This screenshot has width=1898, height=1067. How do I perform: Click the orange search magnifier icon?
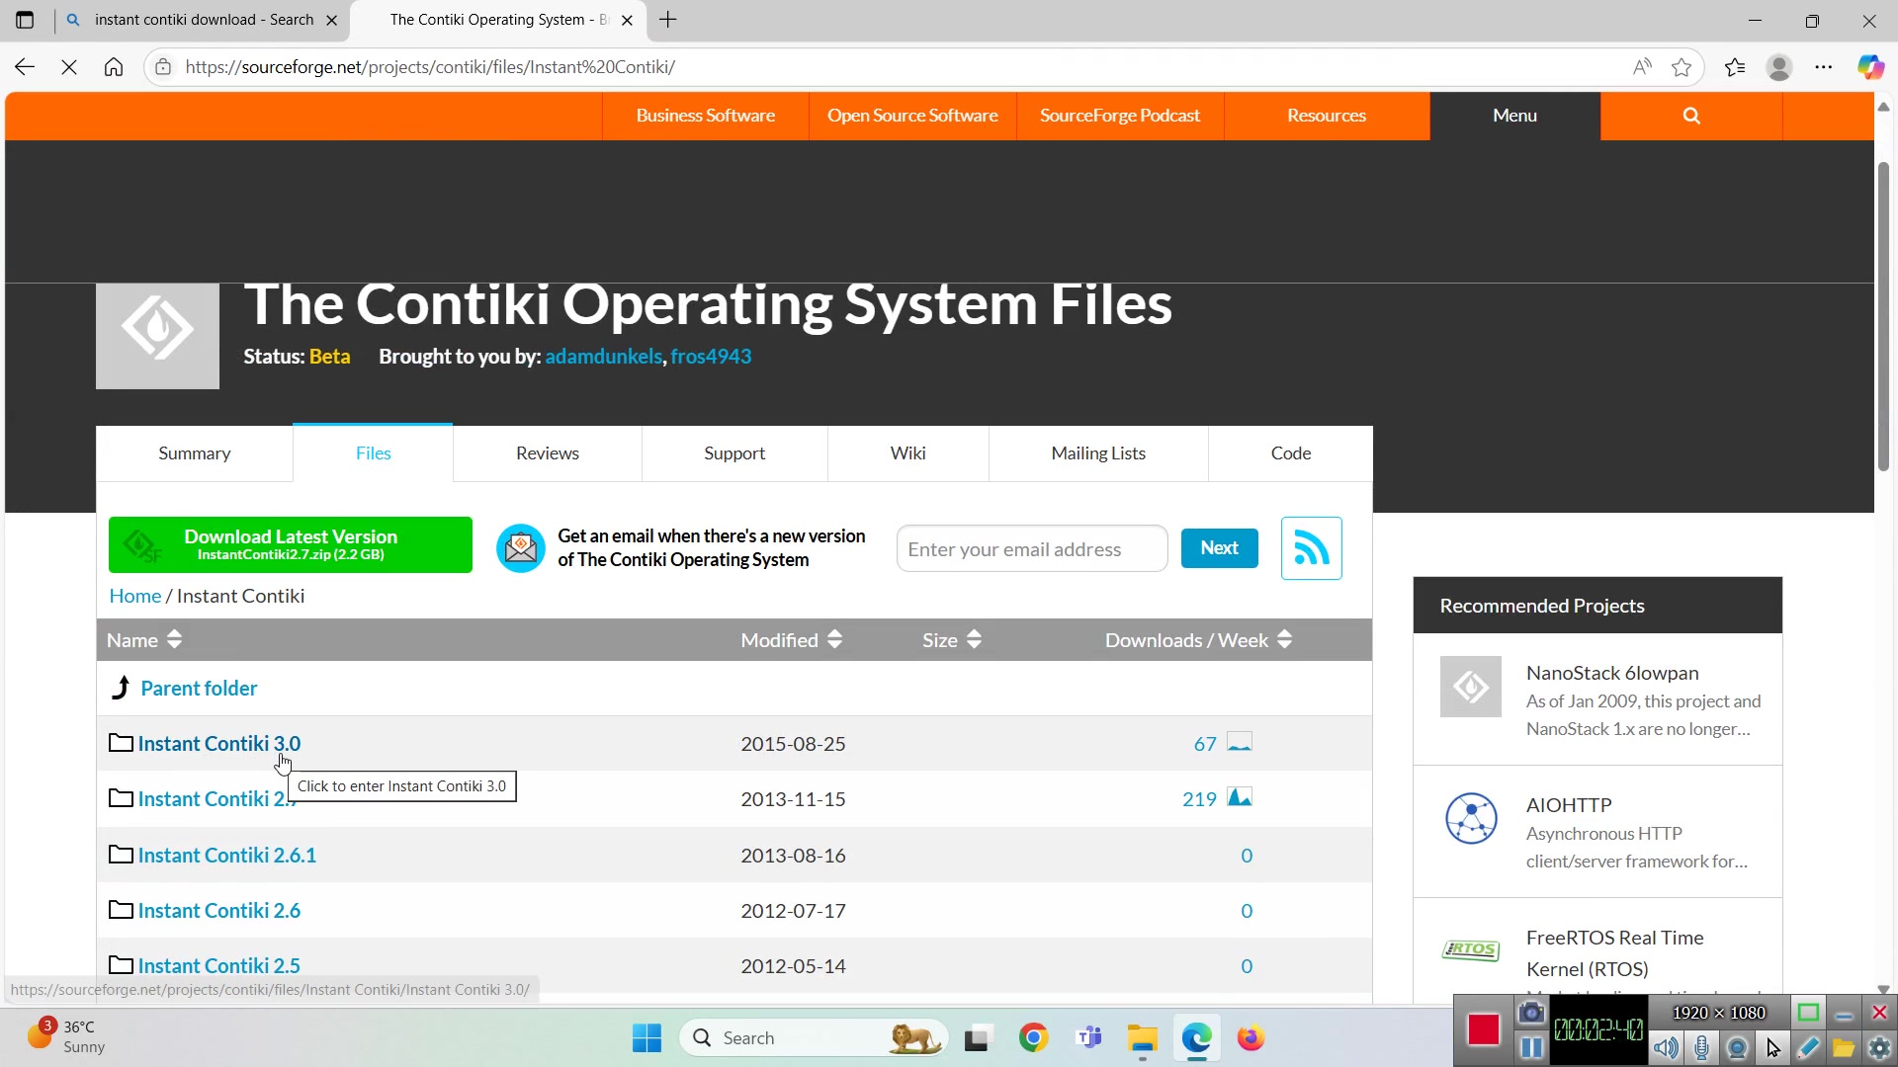pyautogui.click(x=1690, y=116)
